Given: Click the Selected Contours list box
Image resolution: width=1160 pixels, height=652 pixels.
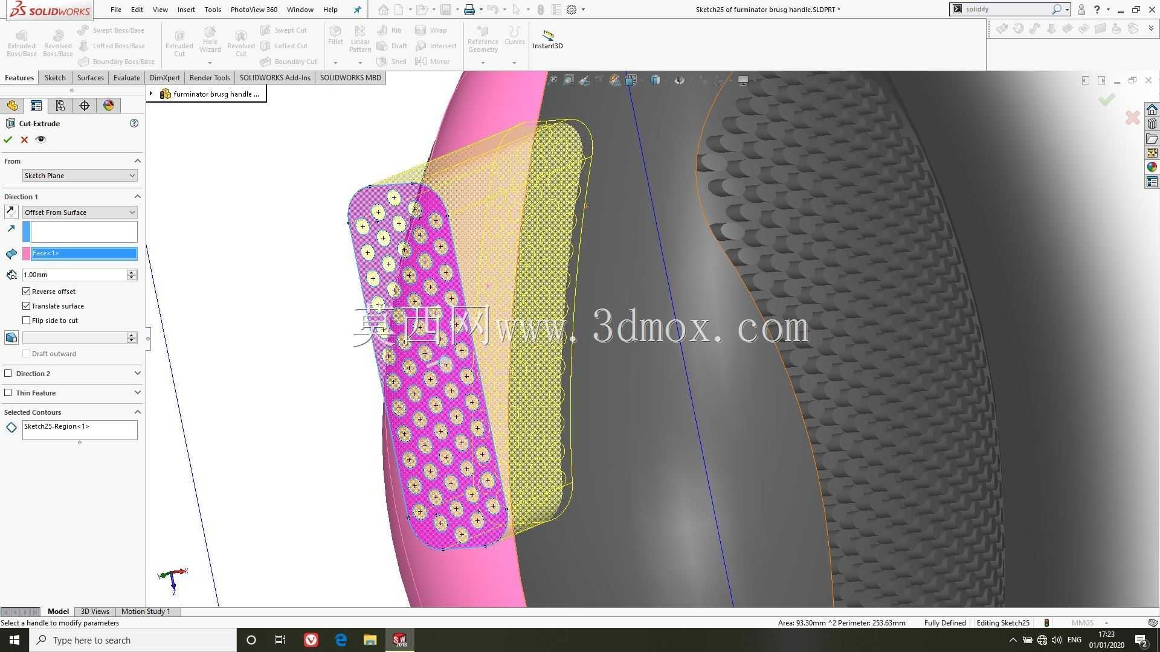Looking at the screenshot, I should (80, 430).
